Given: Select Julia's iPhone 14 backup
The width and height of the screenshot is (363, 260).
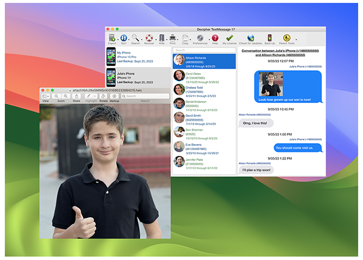Looking at the screenshot, I should point(139,78).
